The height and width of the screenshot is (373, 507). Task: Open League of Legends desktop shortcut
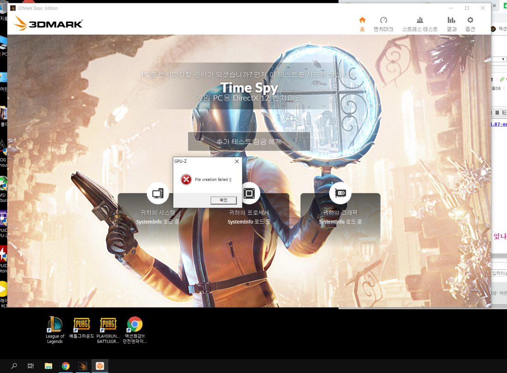tap(55, 330)
